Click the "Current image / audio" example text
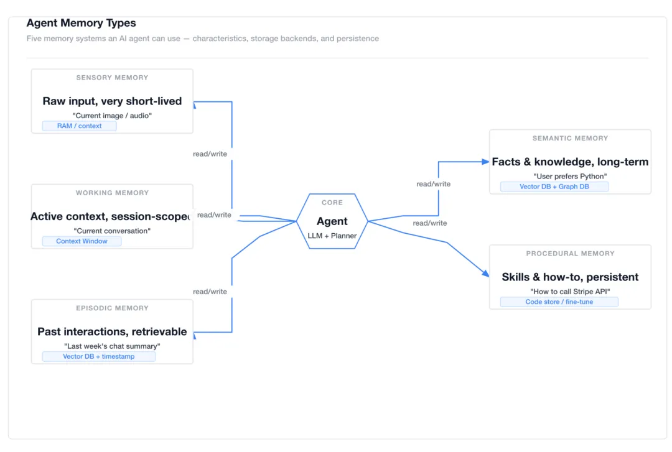This screenshot has width=672, height=452. tap(112, 116)
